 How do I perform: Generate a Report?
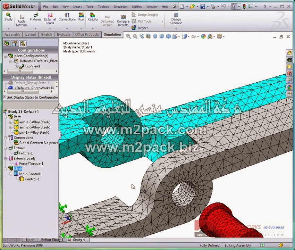(140, 28)
